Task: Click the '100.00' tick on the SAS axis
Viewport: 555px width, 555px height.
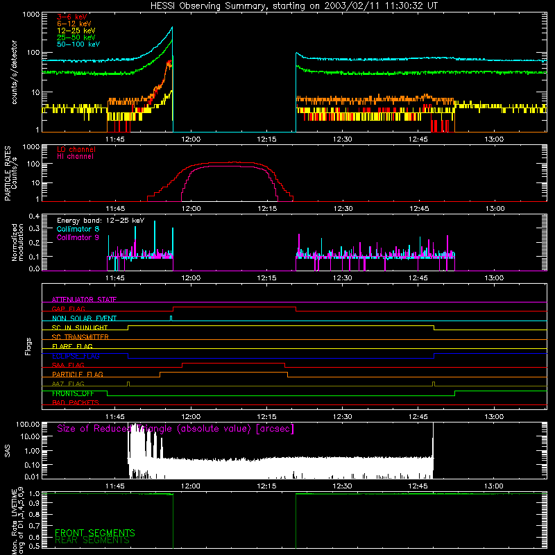Action: click(28, 424)
